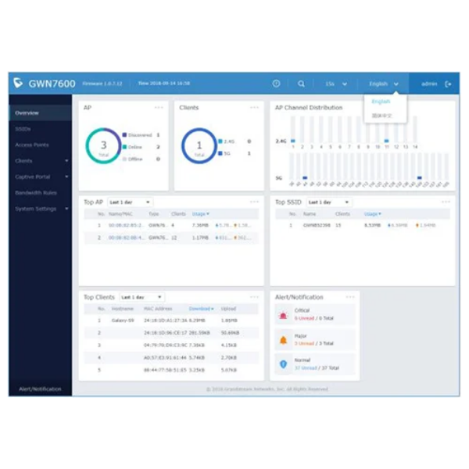Select Overview in the sidebar
Screen dimensions: 469x469
click(41, 113)
